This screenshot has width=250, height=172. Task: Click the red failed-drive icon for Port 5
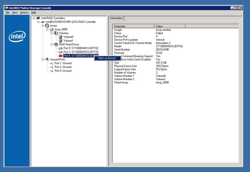[x=60, y=56]
